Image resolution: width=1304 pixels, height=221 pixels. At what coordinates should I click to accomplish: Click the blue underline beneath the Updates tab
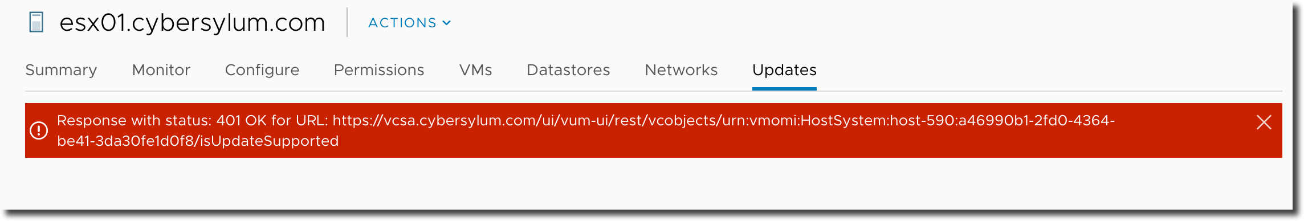tap(784, 89)
